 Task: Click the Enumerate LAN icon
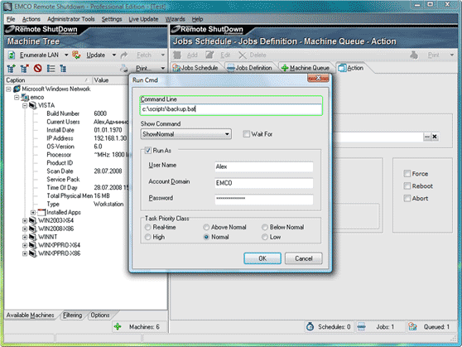[x=12, y=55]
